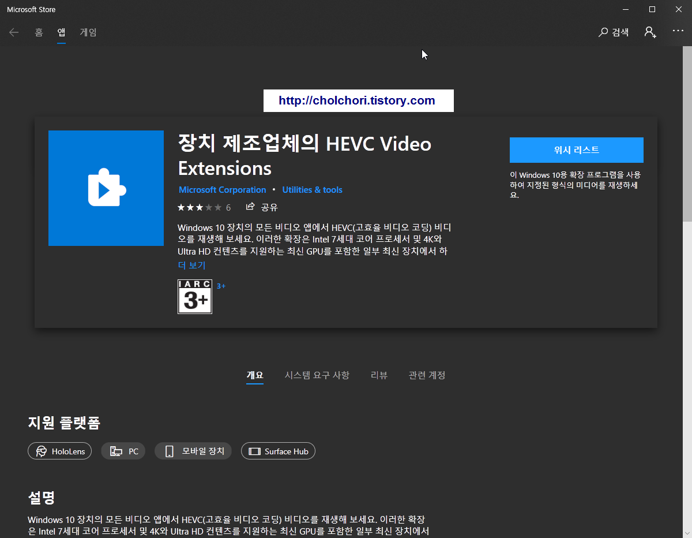Open Utilities & tools category link
The height and width of the screenshot is (538, 692).
click(312, 190)
